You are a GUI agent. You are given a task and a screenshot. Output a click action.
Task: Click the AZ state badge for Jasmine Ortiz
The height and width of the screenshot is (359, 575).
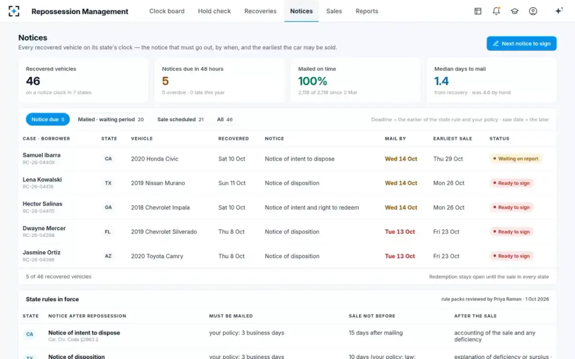108,256
